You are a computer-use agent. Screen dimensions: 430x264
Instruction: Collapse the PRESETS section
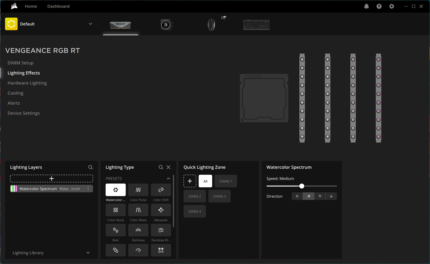click(x=168, y=179)
